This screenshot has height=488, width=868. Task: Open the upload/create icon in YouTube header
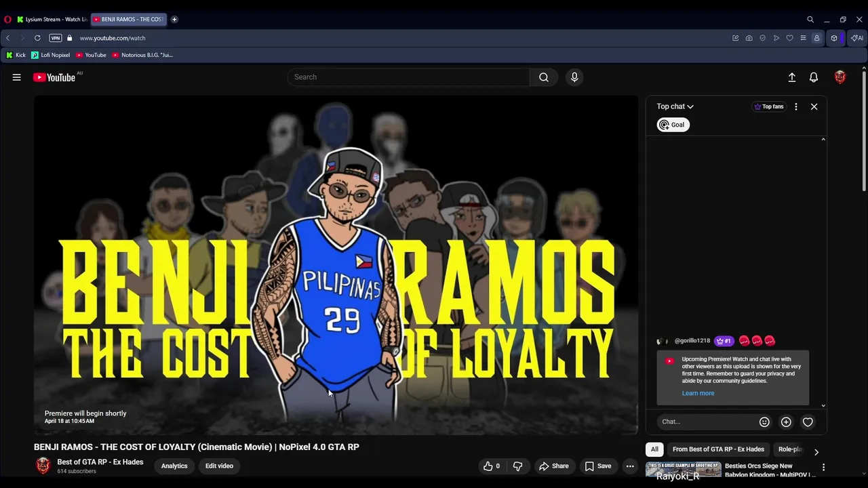(791, 77)
